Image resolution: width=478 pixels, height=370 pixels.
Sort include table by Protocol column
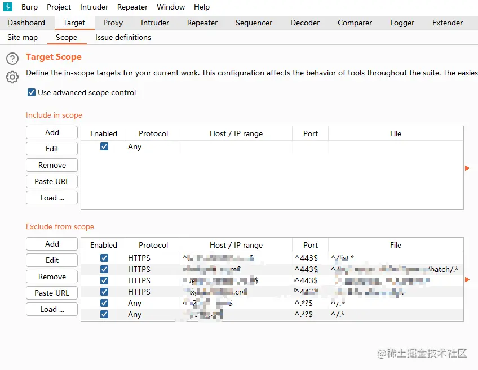(153, 133)
